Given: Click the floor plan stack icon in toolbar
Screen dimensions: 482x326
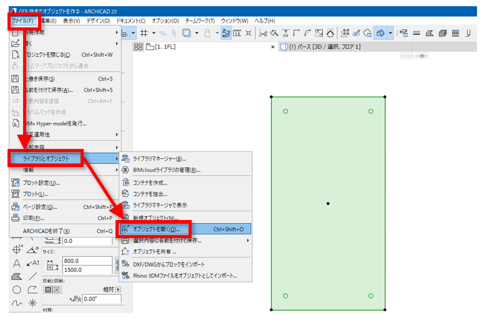Looking at the screenshot, I should 403,33.
